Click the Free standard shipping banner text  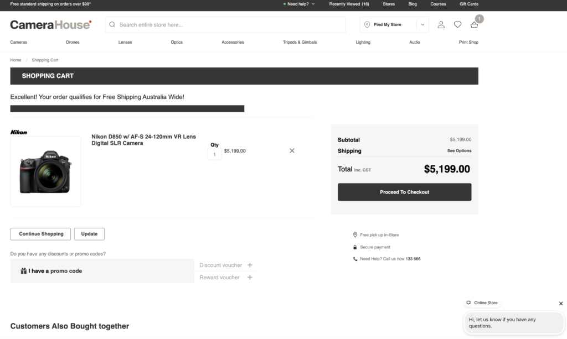(x=50, y=4)
